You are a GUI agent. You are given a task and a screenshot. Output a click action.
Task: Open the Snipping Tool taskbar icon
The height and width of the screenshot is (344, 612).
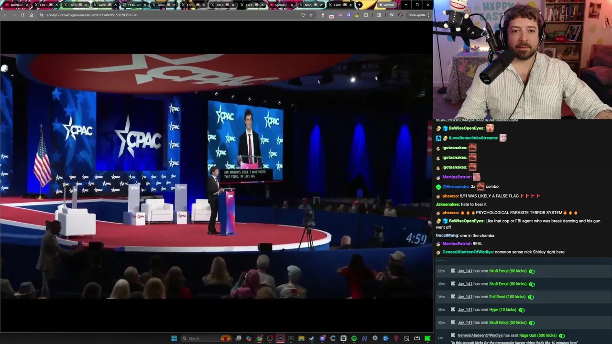406,338
